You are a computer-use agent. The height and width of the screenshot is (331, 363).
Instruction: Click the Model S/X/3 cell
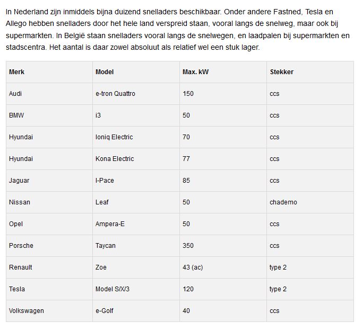113,289
